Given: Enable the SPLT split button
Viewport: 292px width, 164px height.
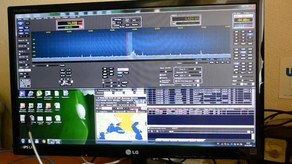Looking at the screenshot, I should 63,70.
